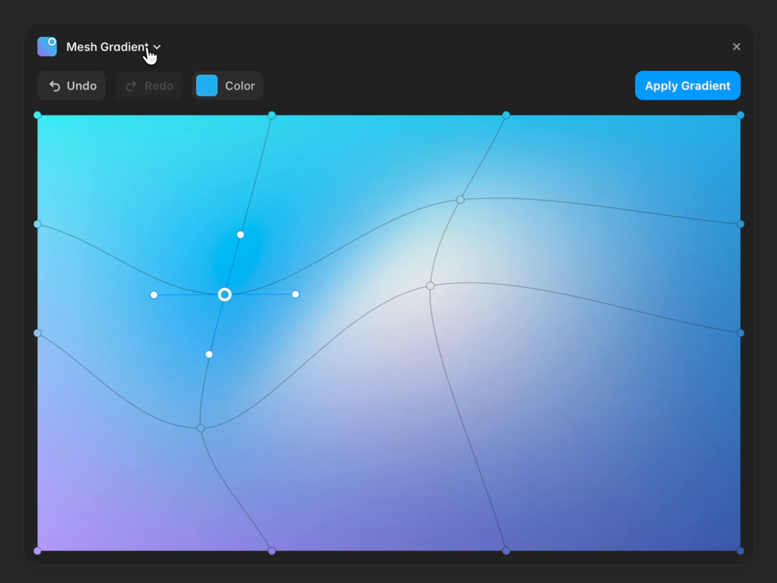Select the lower mesh point on the right edge
777x583 pixels.
tap(741, 333)
